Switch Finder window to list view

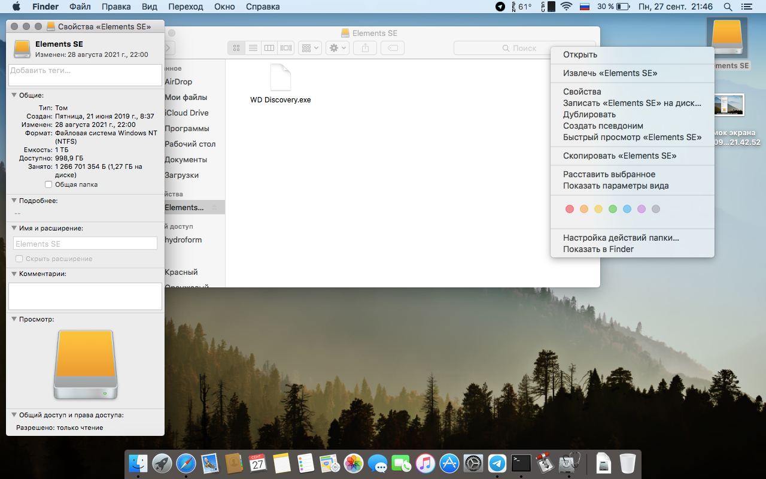(x=253, y=48)
